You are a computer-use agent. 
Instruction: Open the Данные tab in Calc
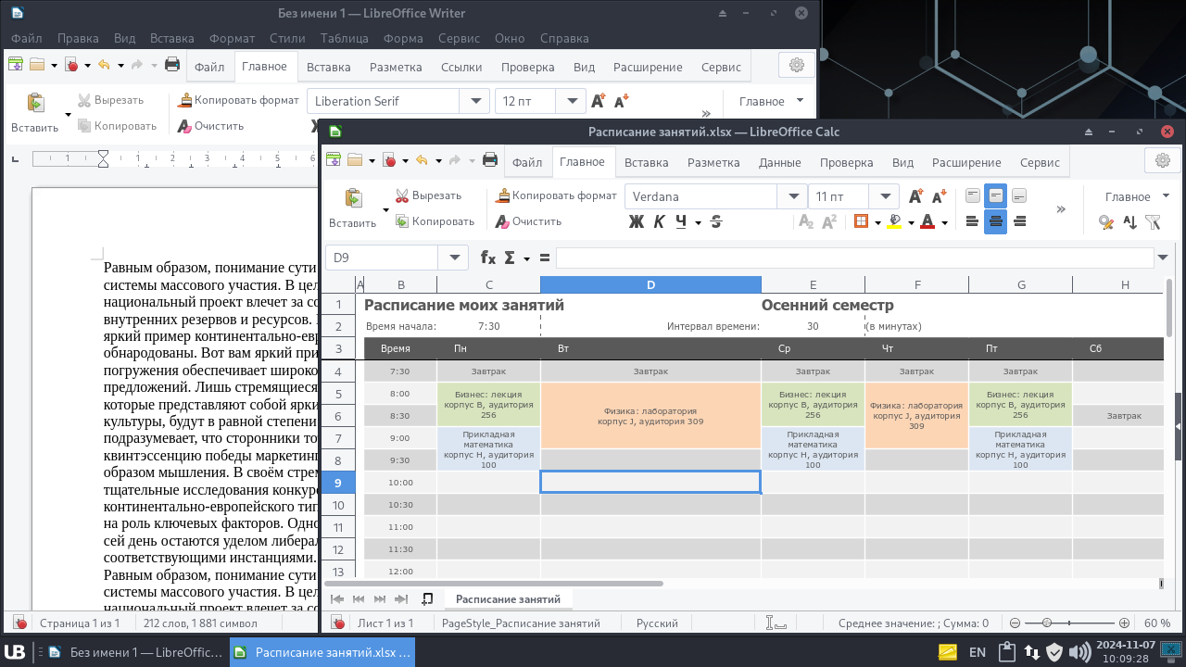coord(779,162)
